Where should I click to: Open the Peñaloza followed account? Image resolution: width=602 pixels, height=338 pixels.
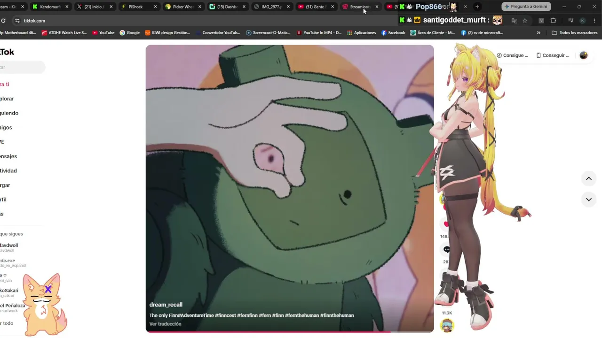(x=13, y=307)
